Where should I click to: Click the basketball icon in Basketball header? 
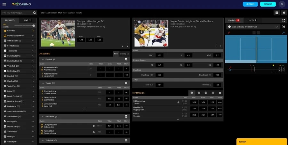point(126,116)
